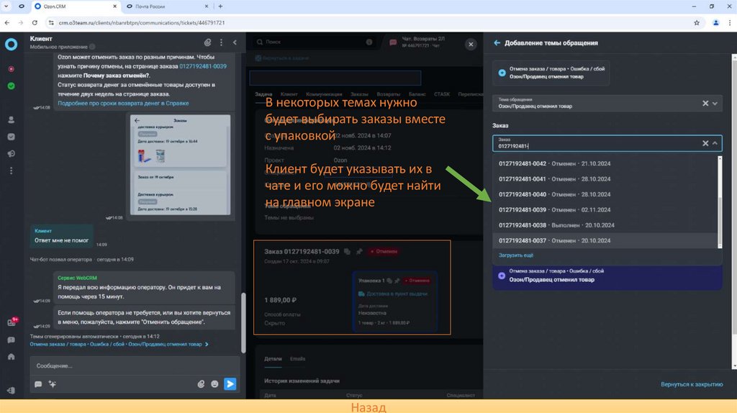737x413 pixels.
Task: Click the bottom sidebar collapse icon
Action: click(x=12, y=391)
